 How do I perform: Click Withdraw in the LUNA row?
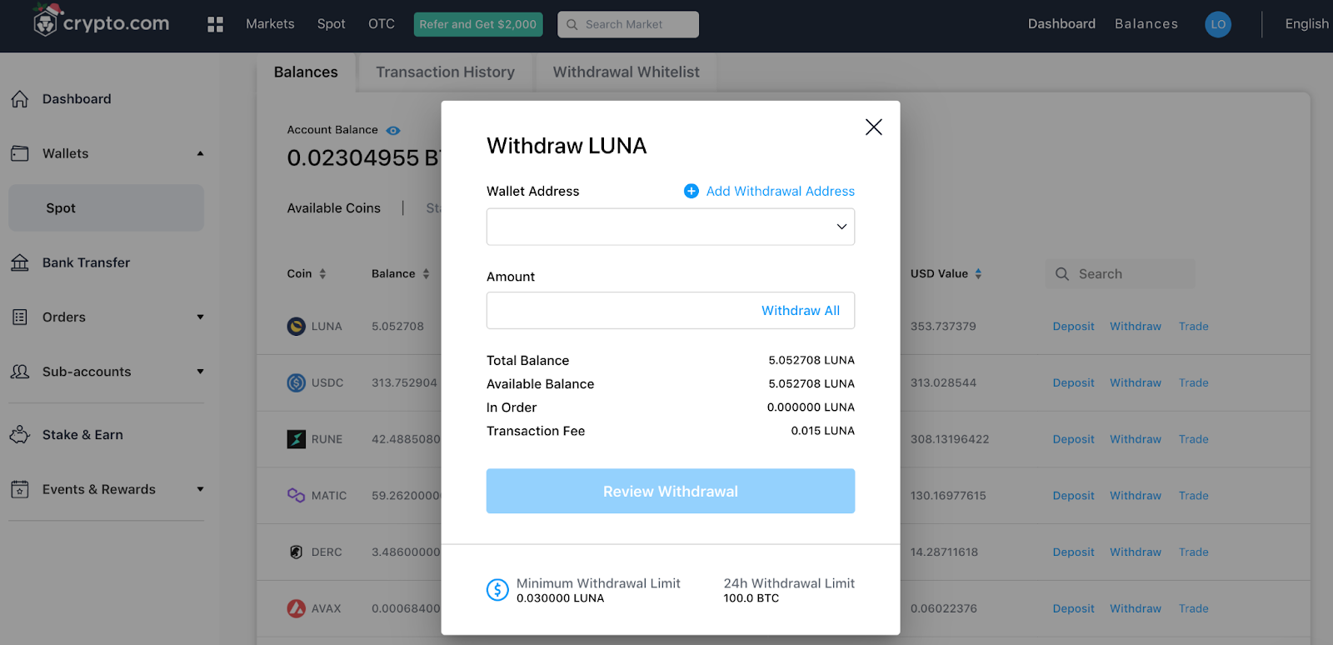(1136, 327)
